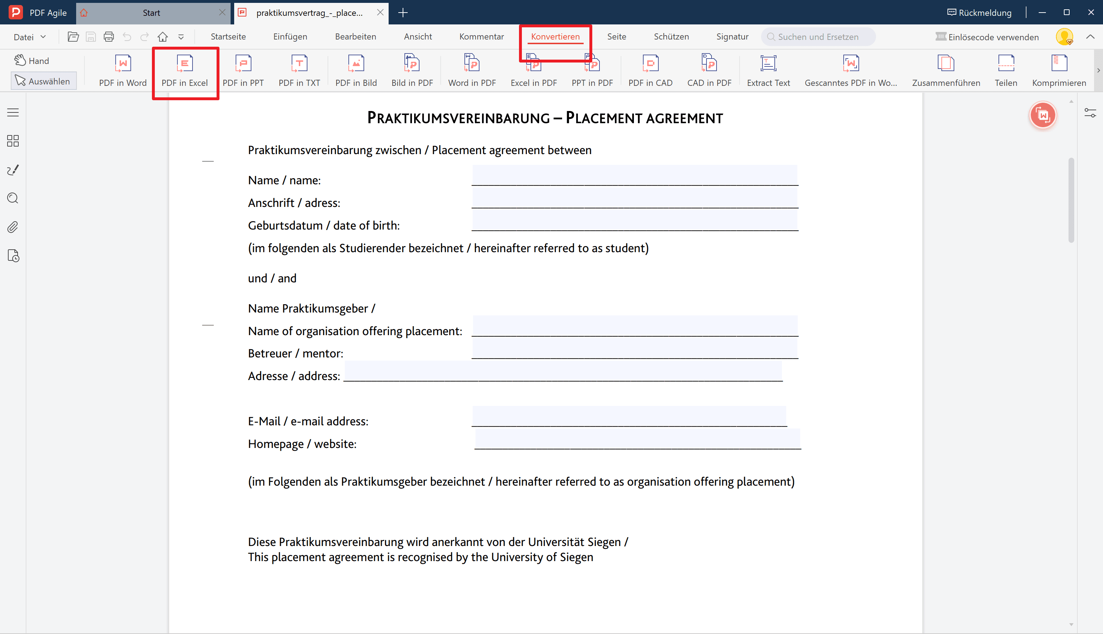Click the Suchen und Ersetzen search field
Image resolution: width=1103 pixels, height=634 pixels.
point(818,37)
